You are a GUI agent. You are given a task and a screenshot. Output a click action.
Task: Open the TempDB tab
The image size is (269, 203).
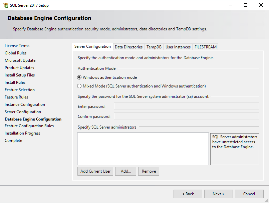click(x=154, y=47)
